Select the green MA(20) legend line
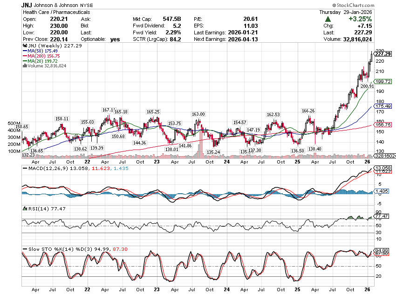 click(25, 61)
